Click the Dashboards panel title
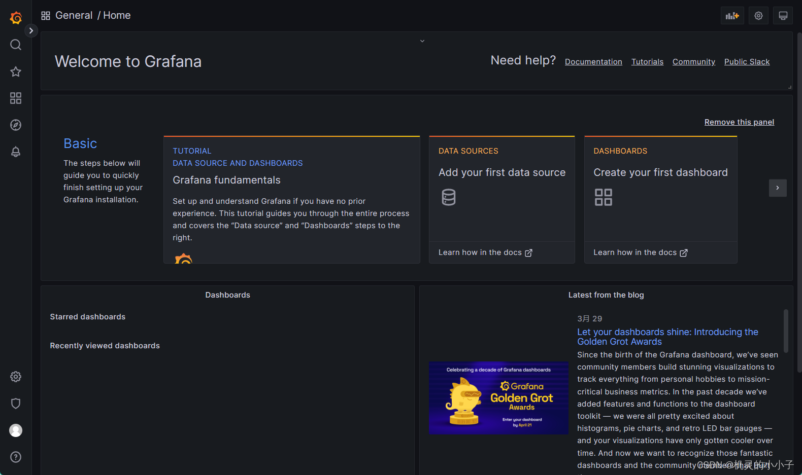Viewport: 802px width, 475px height. 227,295
